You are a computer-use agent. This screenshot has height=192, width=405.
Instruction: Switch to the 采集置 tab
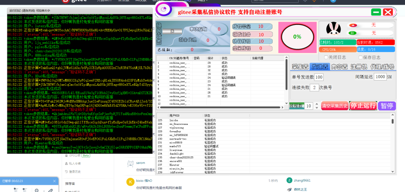(x=300, y=66)
